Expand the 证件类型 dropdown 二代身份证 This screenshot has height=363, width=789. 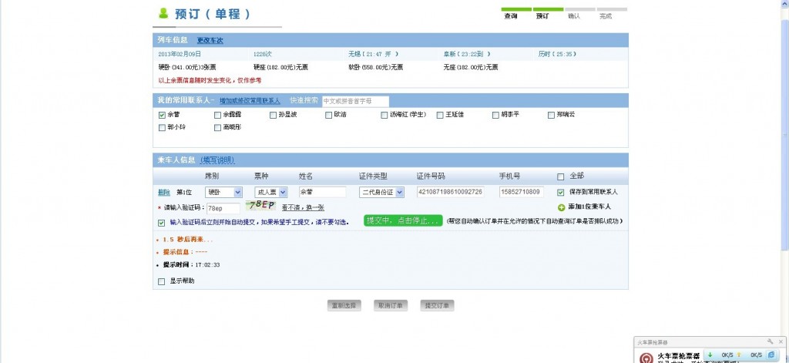(x=381, y=193)
